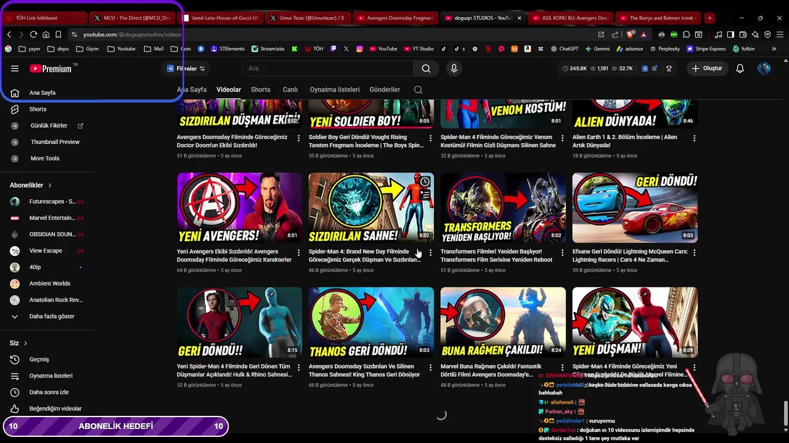Open a new browser tab
Image resolution: width=789 pixels, height=443 pixels.
pyautogui.click(x=709, y=18)
